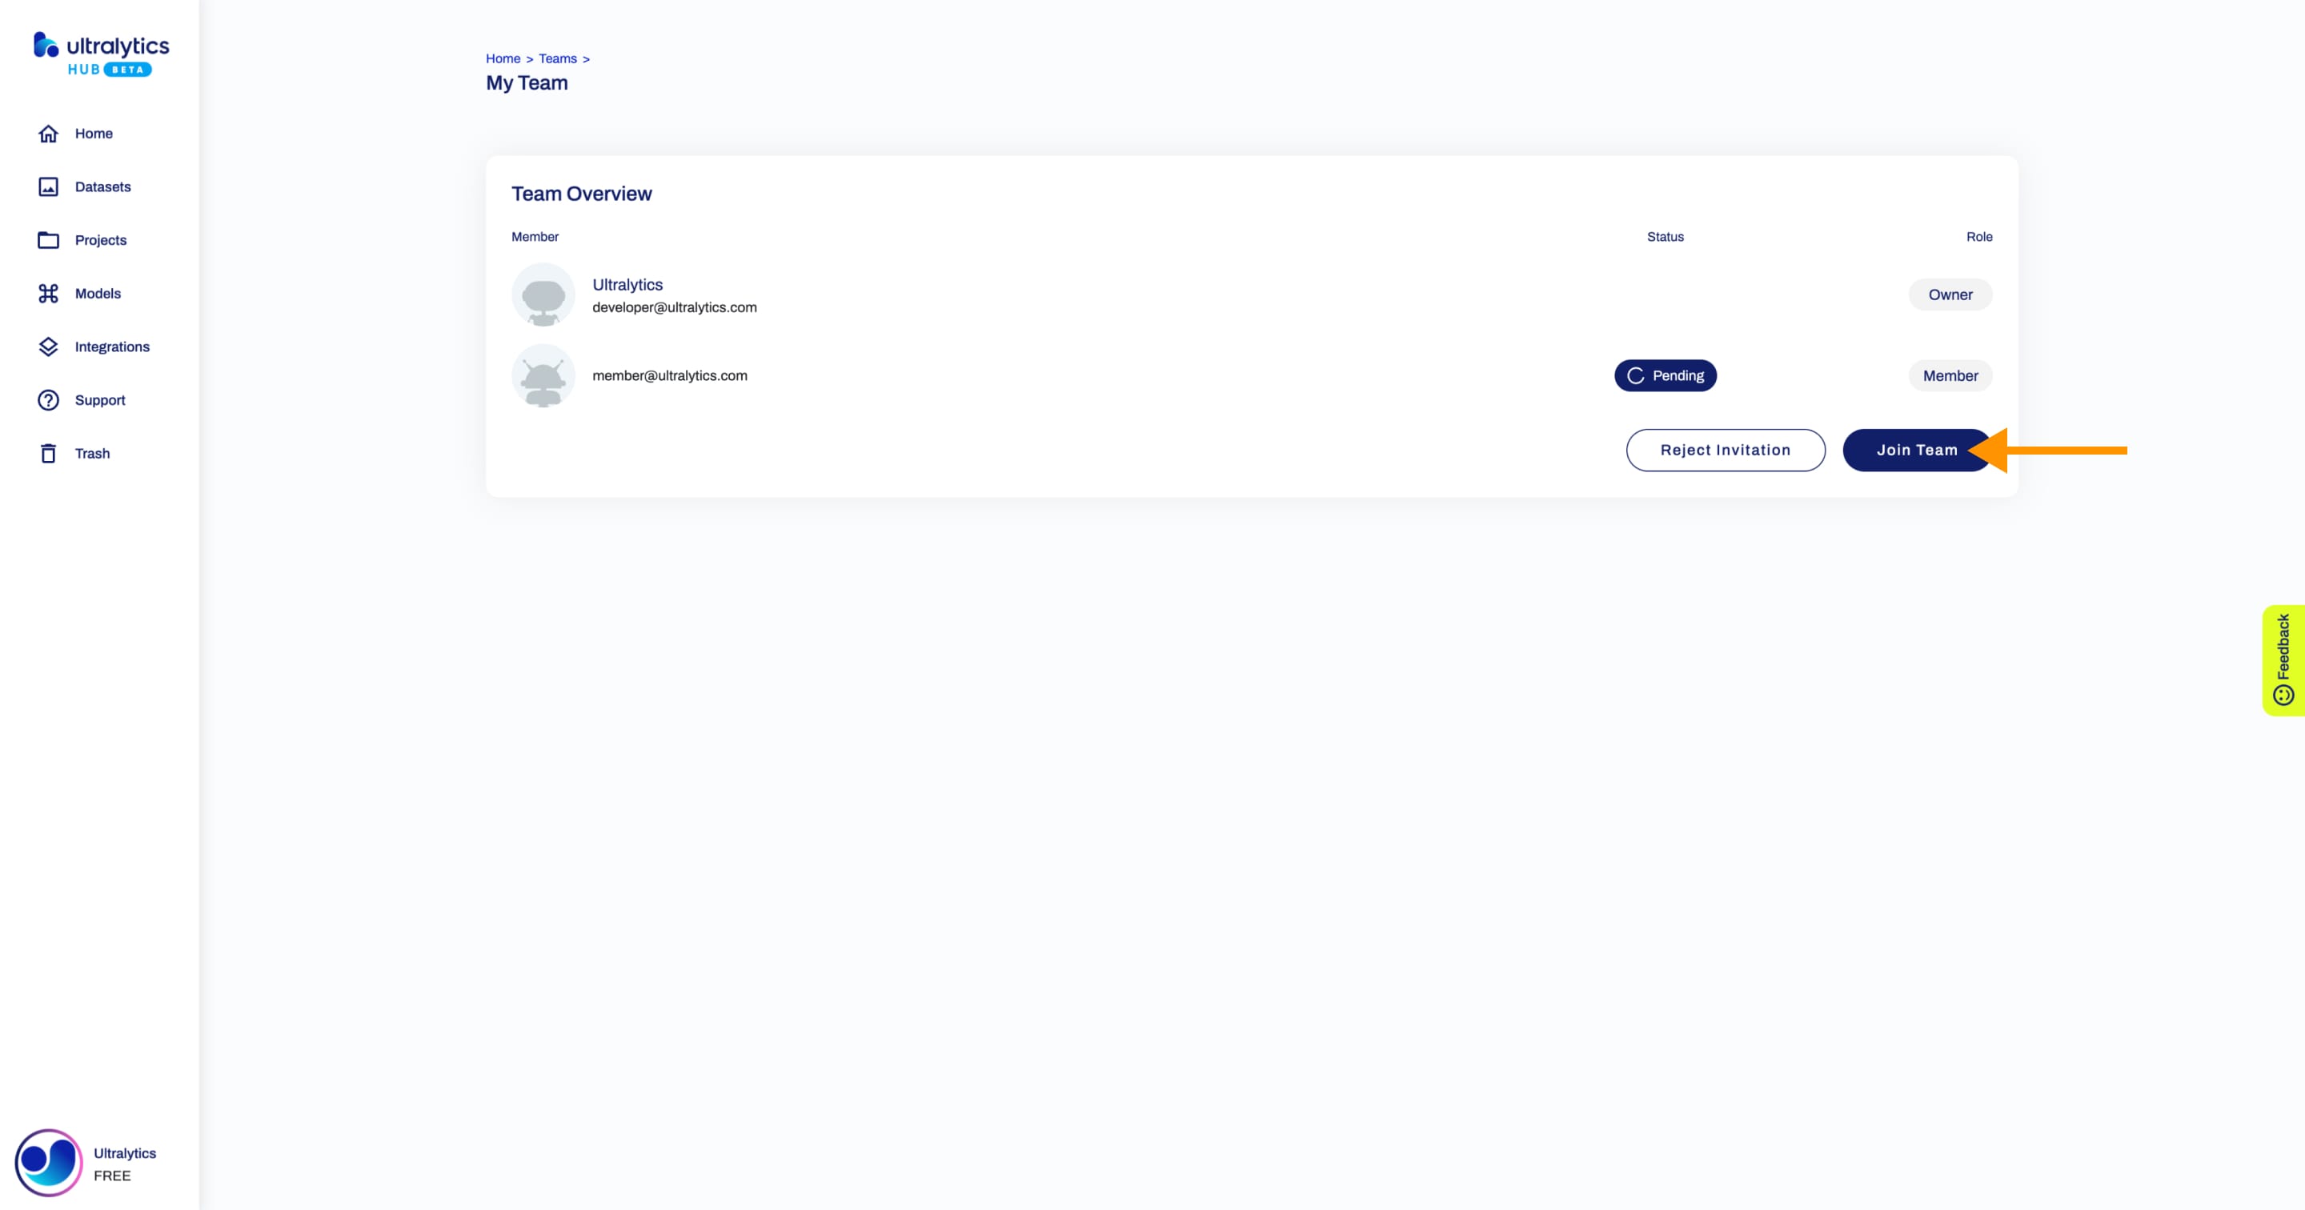This screenshot has width=2305, height=1210.
Task: Expand the Teams breadcrumb link
Action: tap(556, 58)
